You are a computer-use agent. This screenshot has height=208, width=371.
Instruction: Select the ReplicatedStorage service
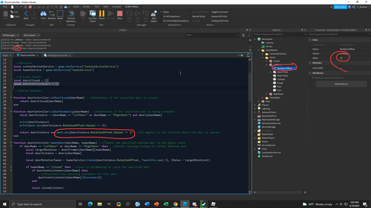270,120
